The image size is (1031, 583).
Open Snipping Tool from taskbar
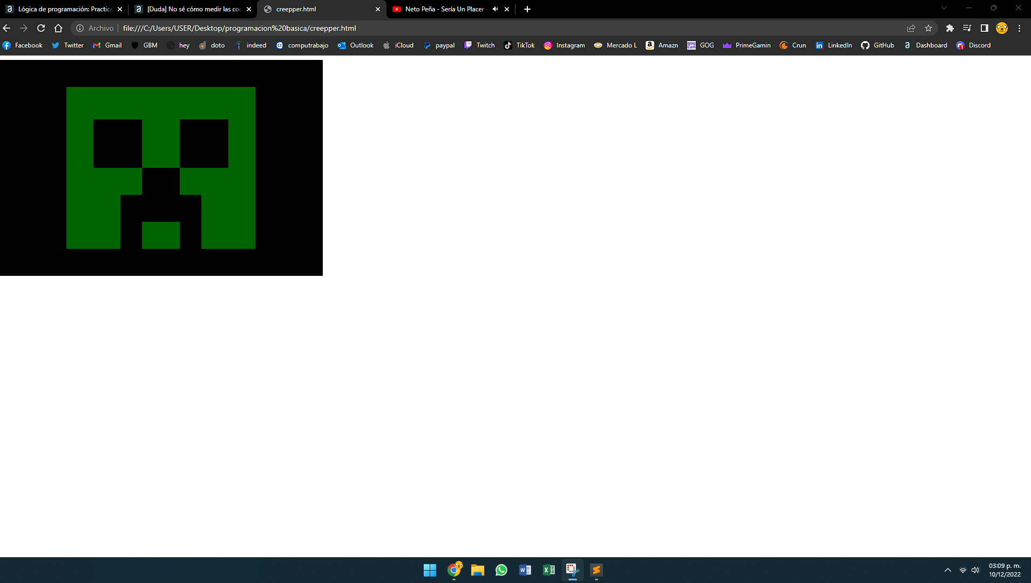pos(573,570)
